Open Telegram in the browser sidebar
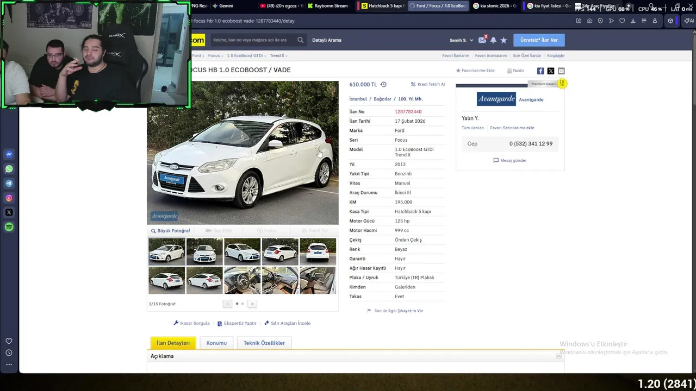Image resolution: width=696 pixels, height=391 pixels. pyautogui.click(x=9, y=184)
